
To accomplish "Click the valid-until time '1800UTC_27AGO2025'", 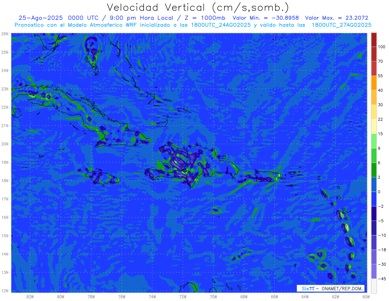I will [x=341, y=25].
